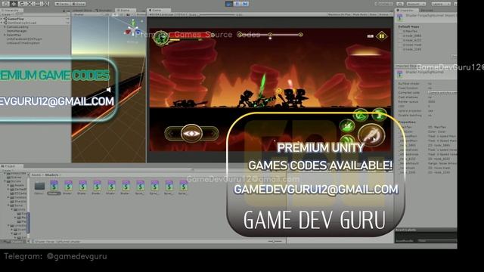This screenshot has width=484, height=272.
Task: Select GamePlay scene in Hierarchy
Action: (x=15, y=19)
